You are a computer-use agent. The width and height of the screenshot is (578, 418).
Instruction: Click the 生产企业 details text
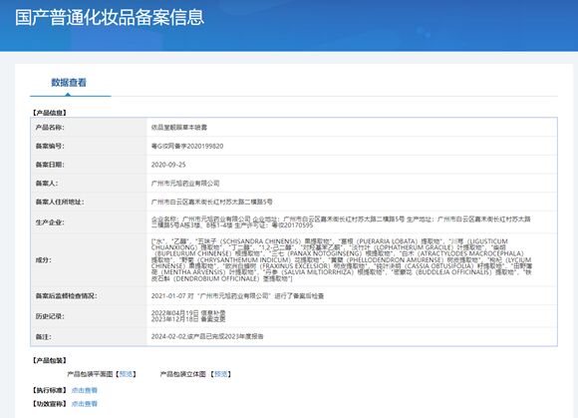coord(341,222)
